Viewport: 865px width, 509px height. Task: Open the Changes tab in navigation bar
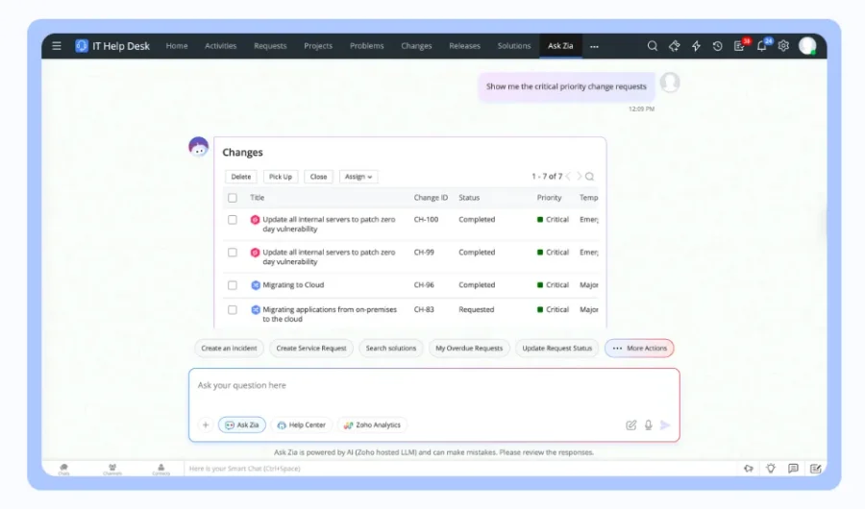click(x=416, y=46)
